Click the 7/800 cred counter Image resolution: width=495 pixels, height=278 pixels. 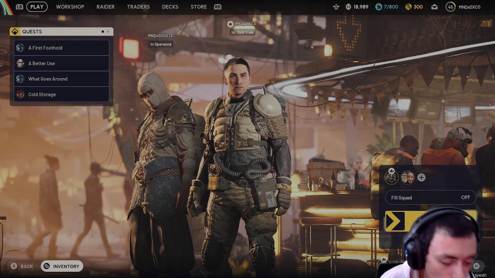[391, 7]
